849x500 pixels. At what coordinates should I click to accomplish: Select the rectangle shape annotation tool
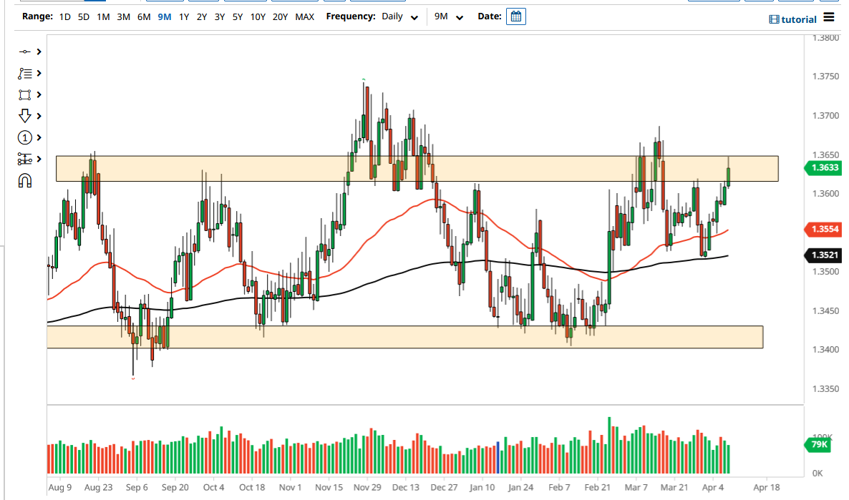(x=24, y=94)
